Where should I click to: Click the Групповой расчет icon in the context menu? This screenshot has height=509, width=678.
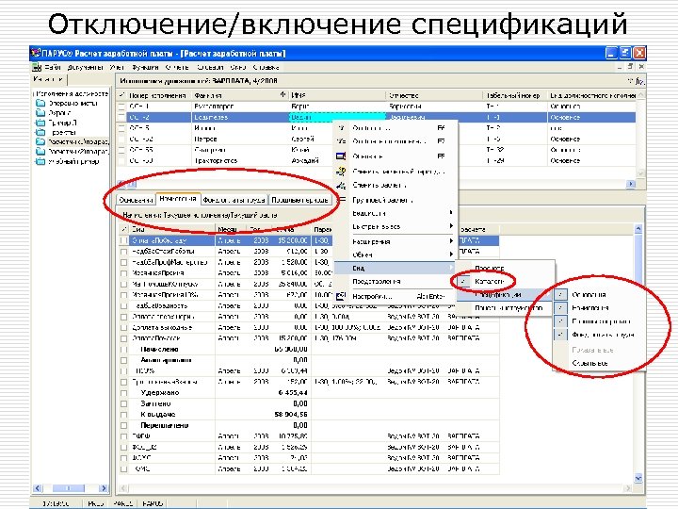click(x=341, y=200)
